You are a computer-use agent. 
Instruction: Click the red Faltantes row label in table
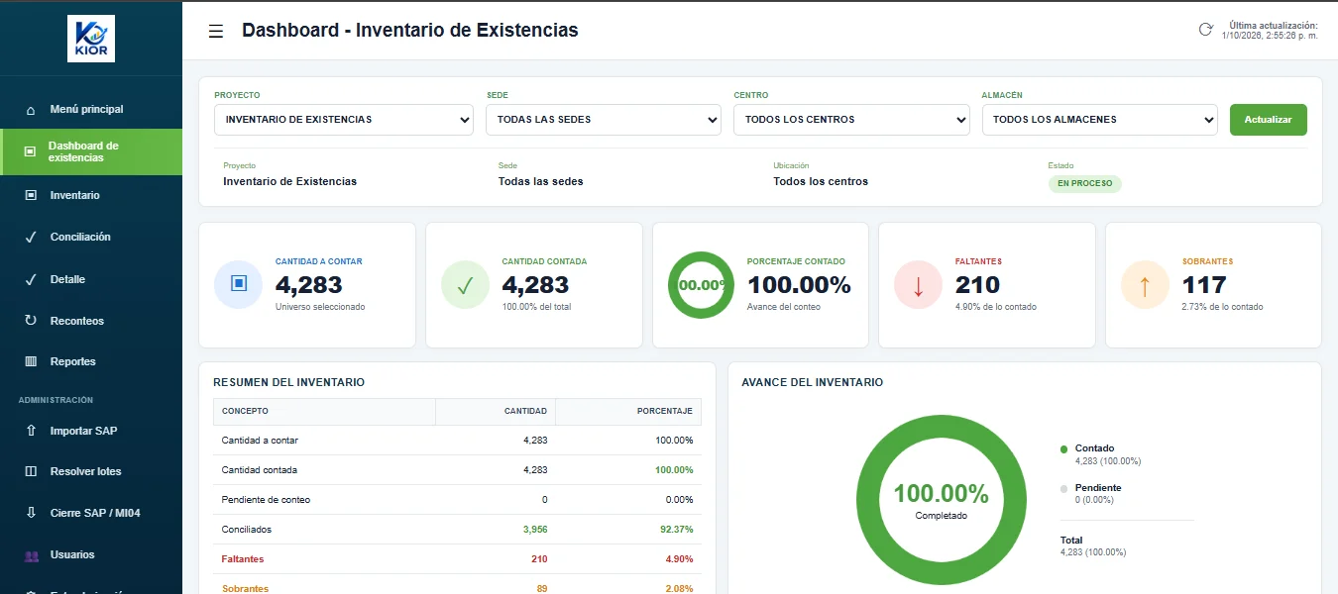click(x=243, y=559)
